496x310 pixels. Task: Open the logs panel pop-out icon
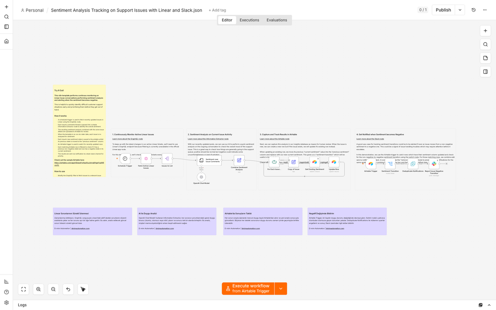pyautogui.click(x=480, y=305)
